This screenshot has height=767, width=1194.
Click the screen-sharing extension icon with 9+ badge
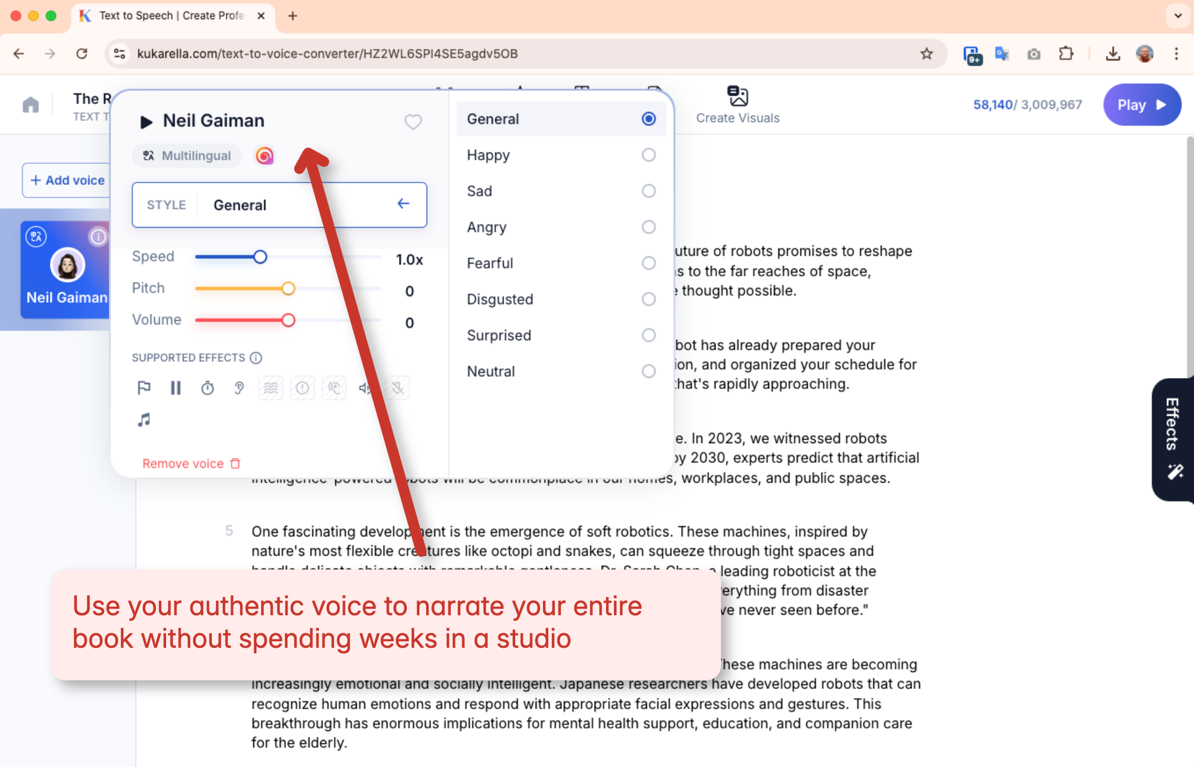click(x=972, y=55)
